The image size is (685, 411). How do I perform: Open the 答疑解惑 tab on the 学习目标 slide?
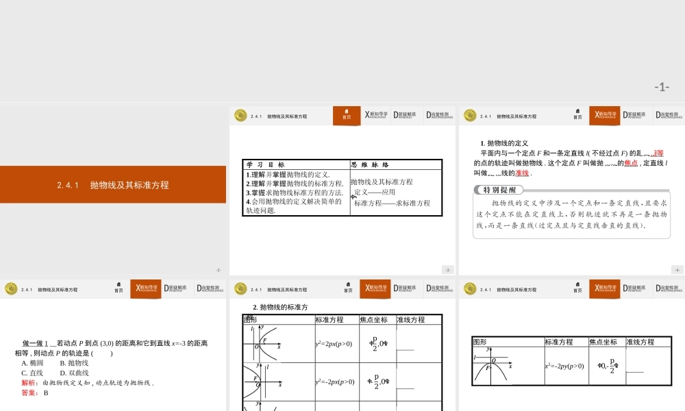coord(405,115)
